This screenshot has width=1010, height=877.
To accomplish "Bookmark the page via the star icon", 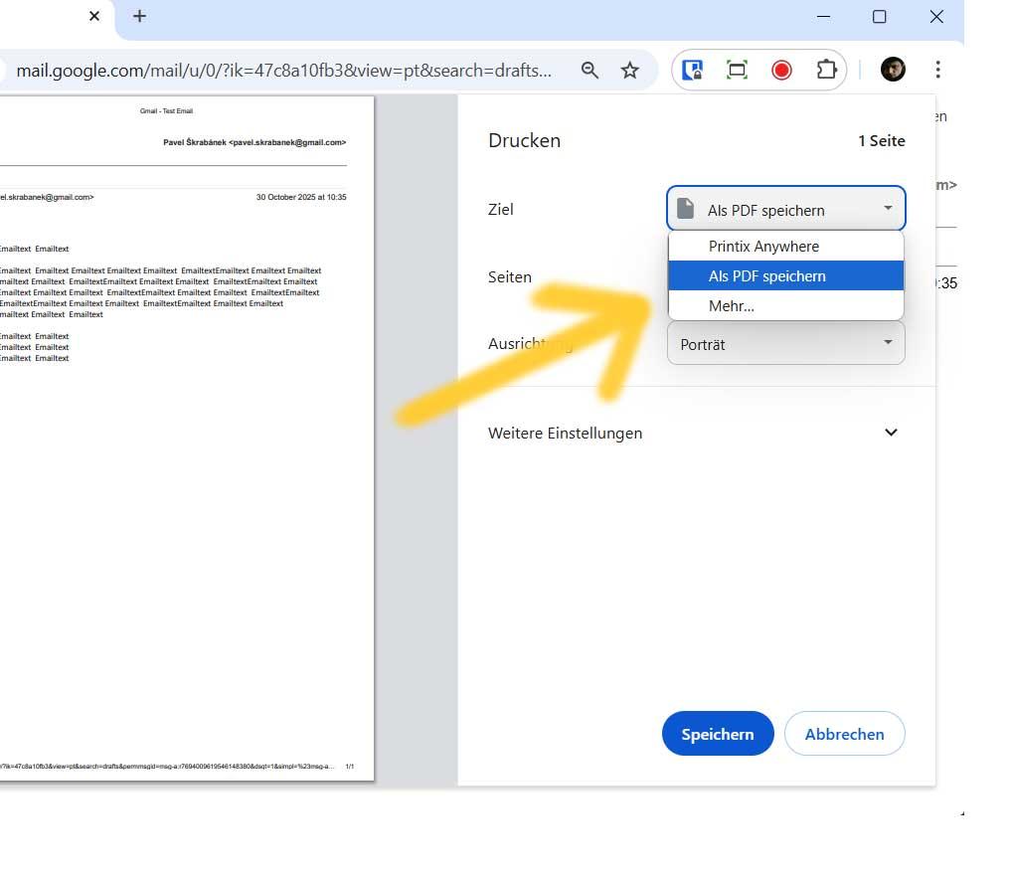I will [629, 70].
